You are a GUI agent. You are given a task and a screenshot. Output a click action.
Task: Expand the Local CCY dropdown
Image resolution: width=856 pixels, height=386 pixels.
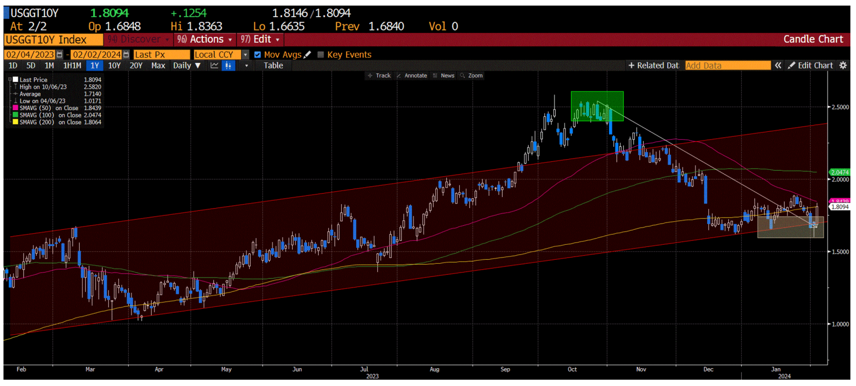tap(245, 55)
